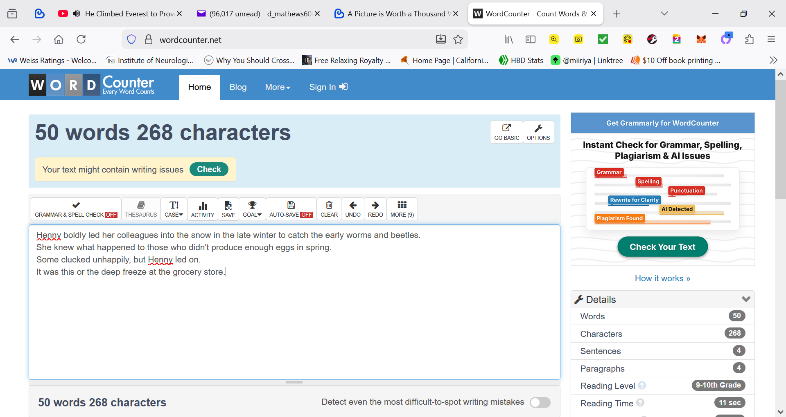Click the MetaMask fox extension icon
The width and height of the screenshot is (786, 417).
[x=701, y=39]
